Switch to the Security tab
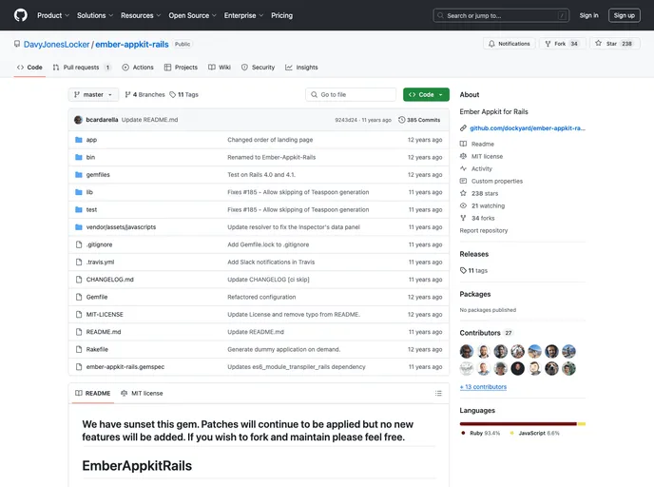654x487 pixels. (259, 68)
